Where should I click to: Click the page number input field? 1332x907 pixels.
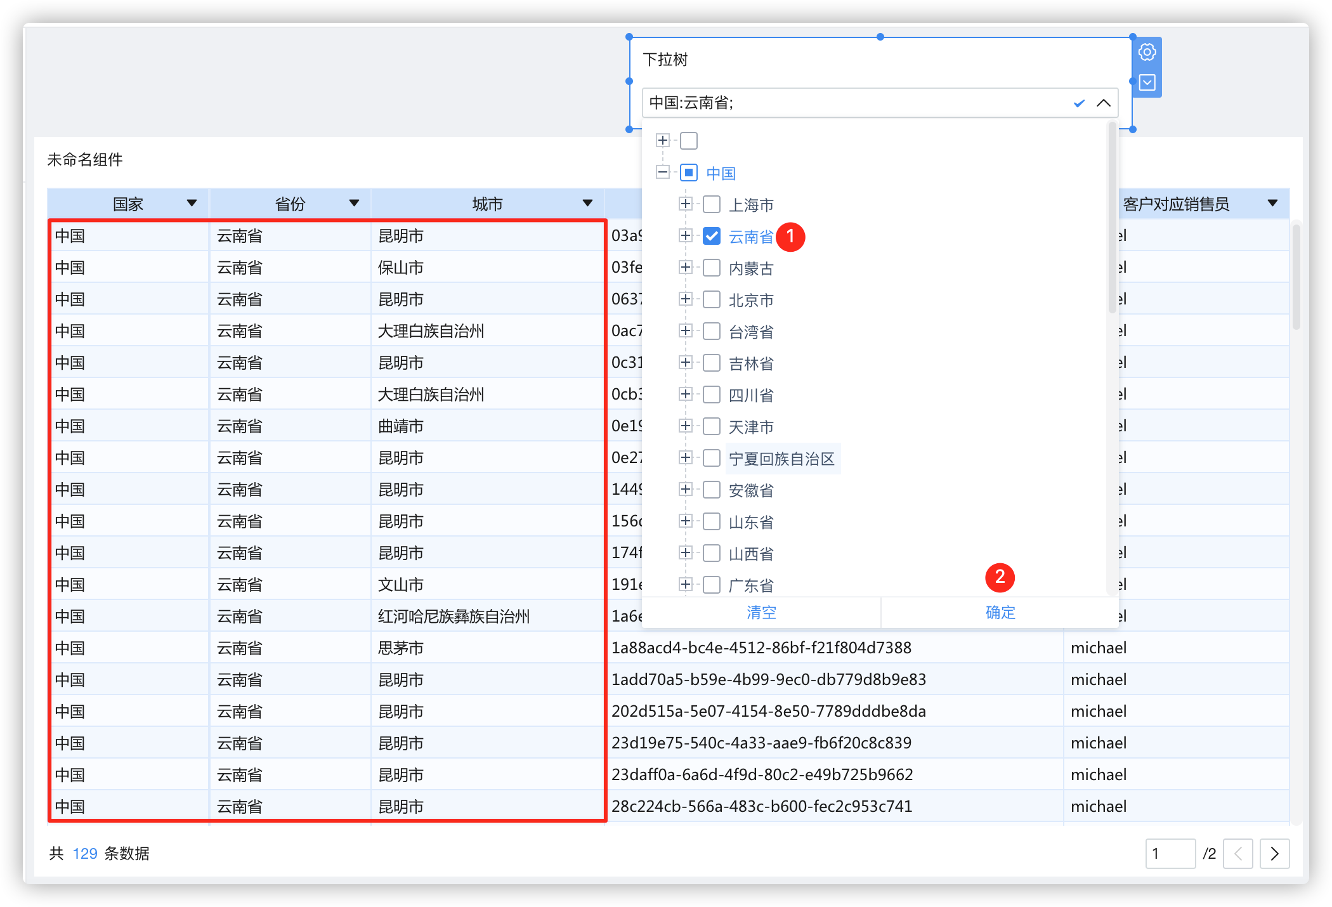pos(1170,854)
